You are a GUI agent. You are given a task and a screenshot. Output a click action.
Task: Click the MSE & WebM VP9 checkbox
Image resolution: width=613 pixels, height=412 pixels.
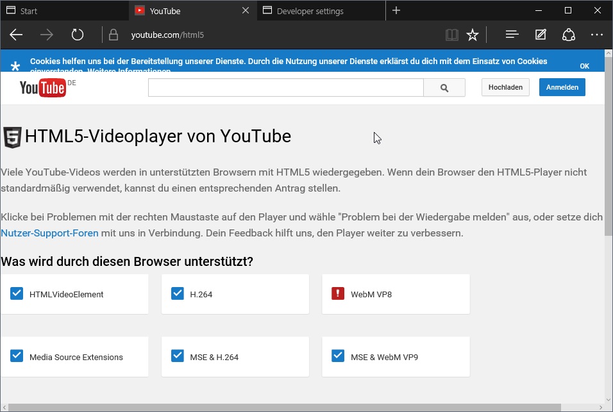338,356
